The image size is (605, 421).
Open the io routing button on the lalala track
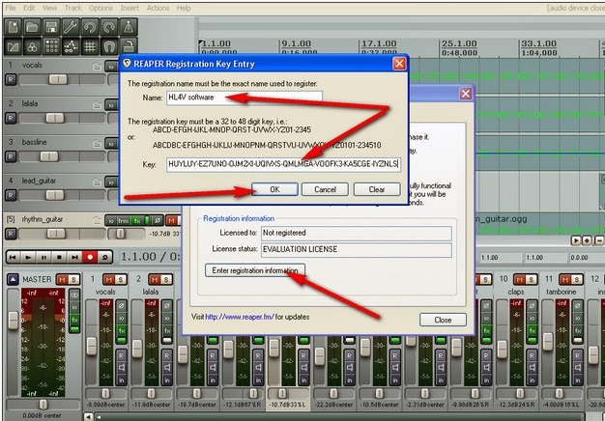pos(111,105)
